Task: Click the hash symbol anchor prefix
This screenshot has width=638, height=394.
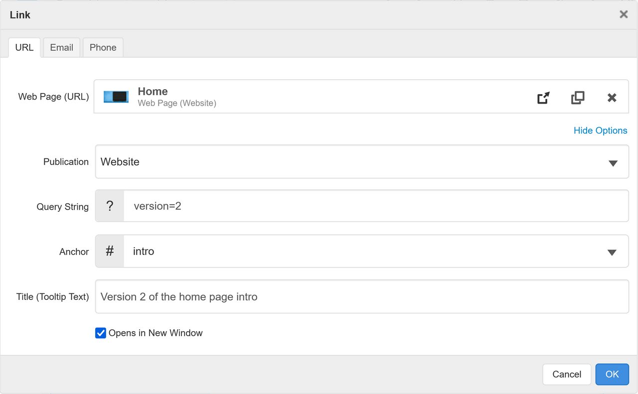Action: (110, 252)
